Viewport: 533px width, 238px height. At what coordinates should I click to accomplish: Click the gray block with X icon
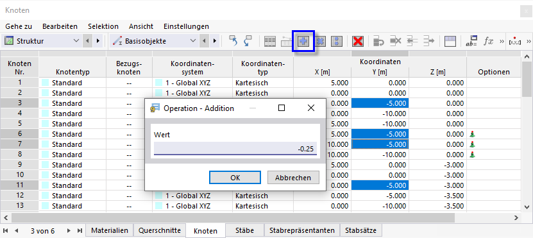point(395,42)
